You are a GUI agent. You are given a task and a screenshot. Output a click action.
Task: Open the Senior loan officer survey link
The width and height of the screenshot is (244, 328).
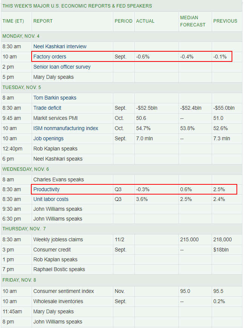(62, 67)
